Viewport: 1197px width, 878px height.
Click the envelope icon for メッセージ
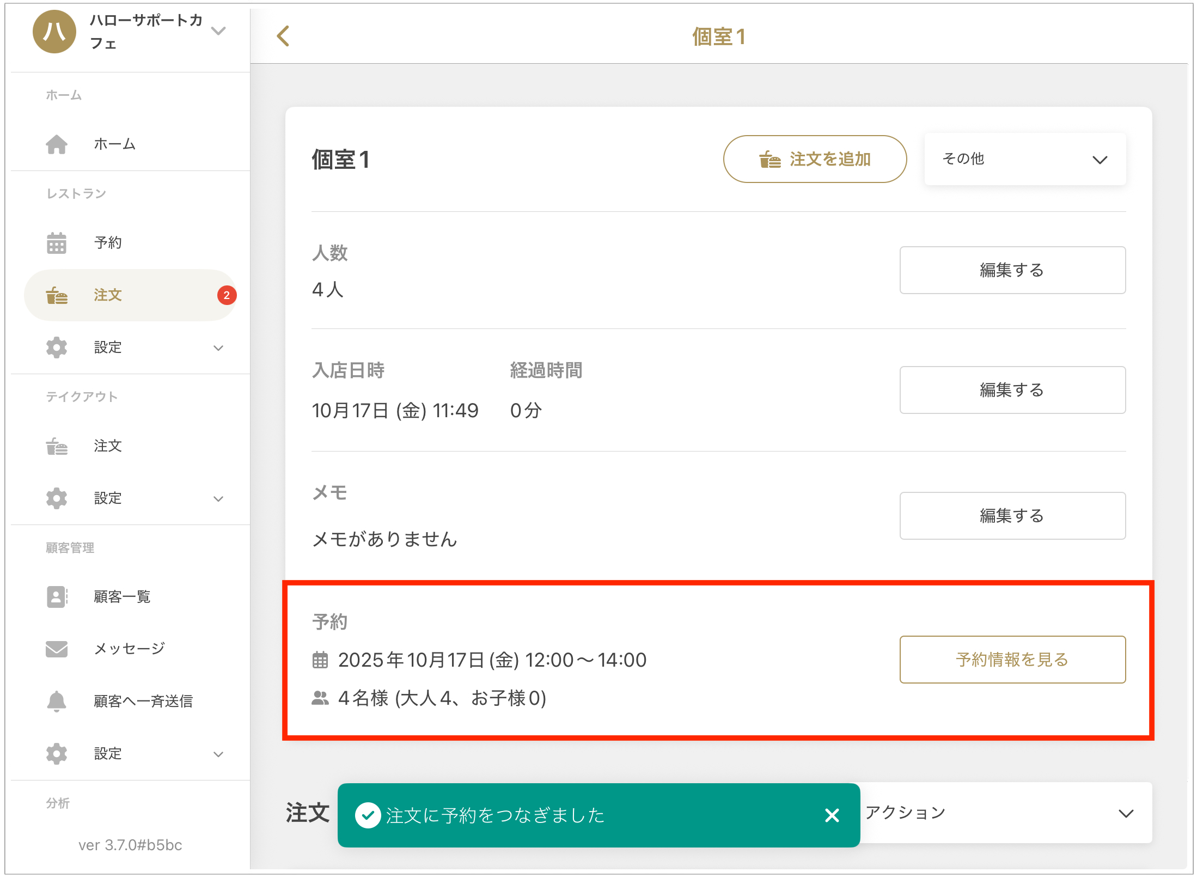click(x=57, y=649)
